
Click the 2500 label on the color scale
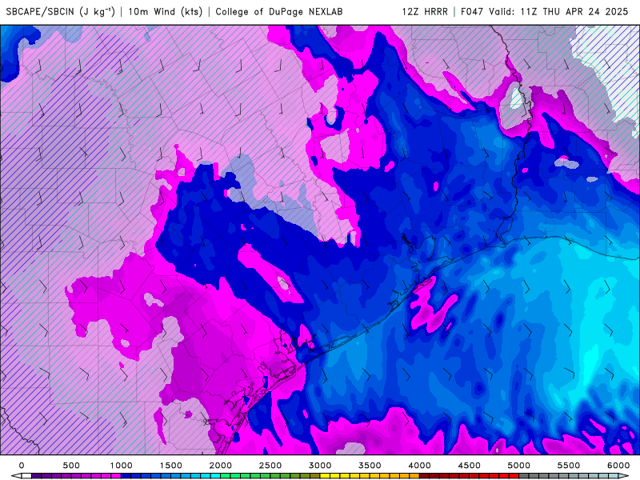pos(270,466)
